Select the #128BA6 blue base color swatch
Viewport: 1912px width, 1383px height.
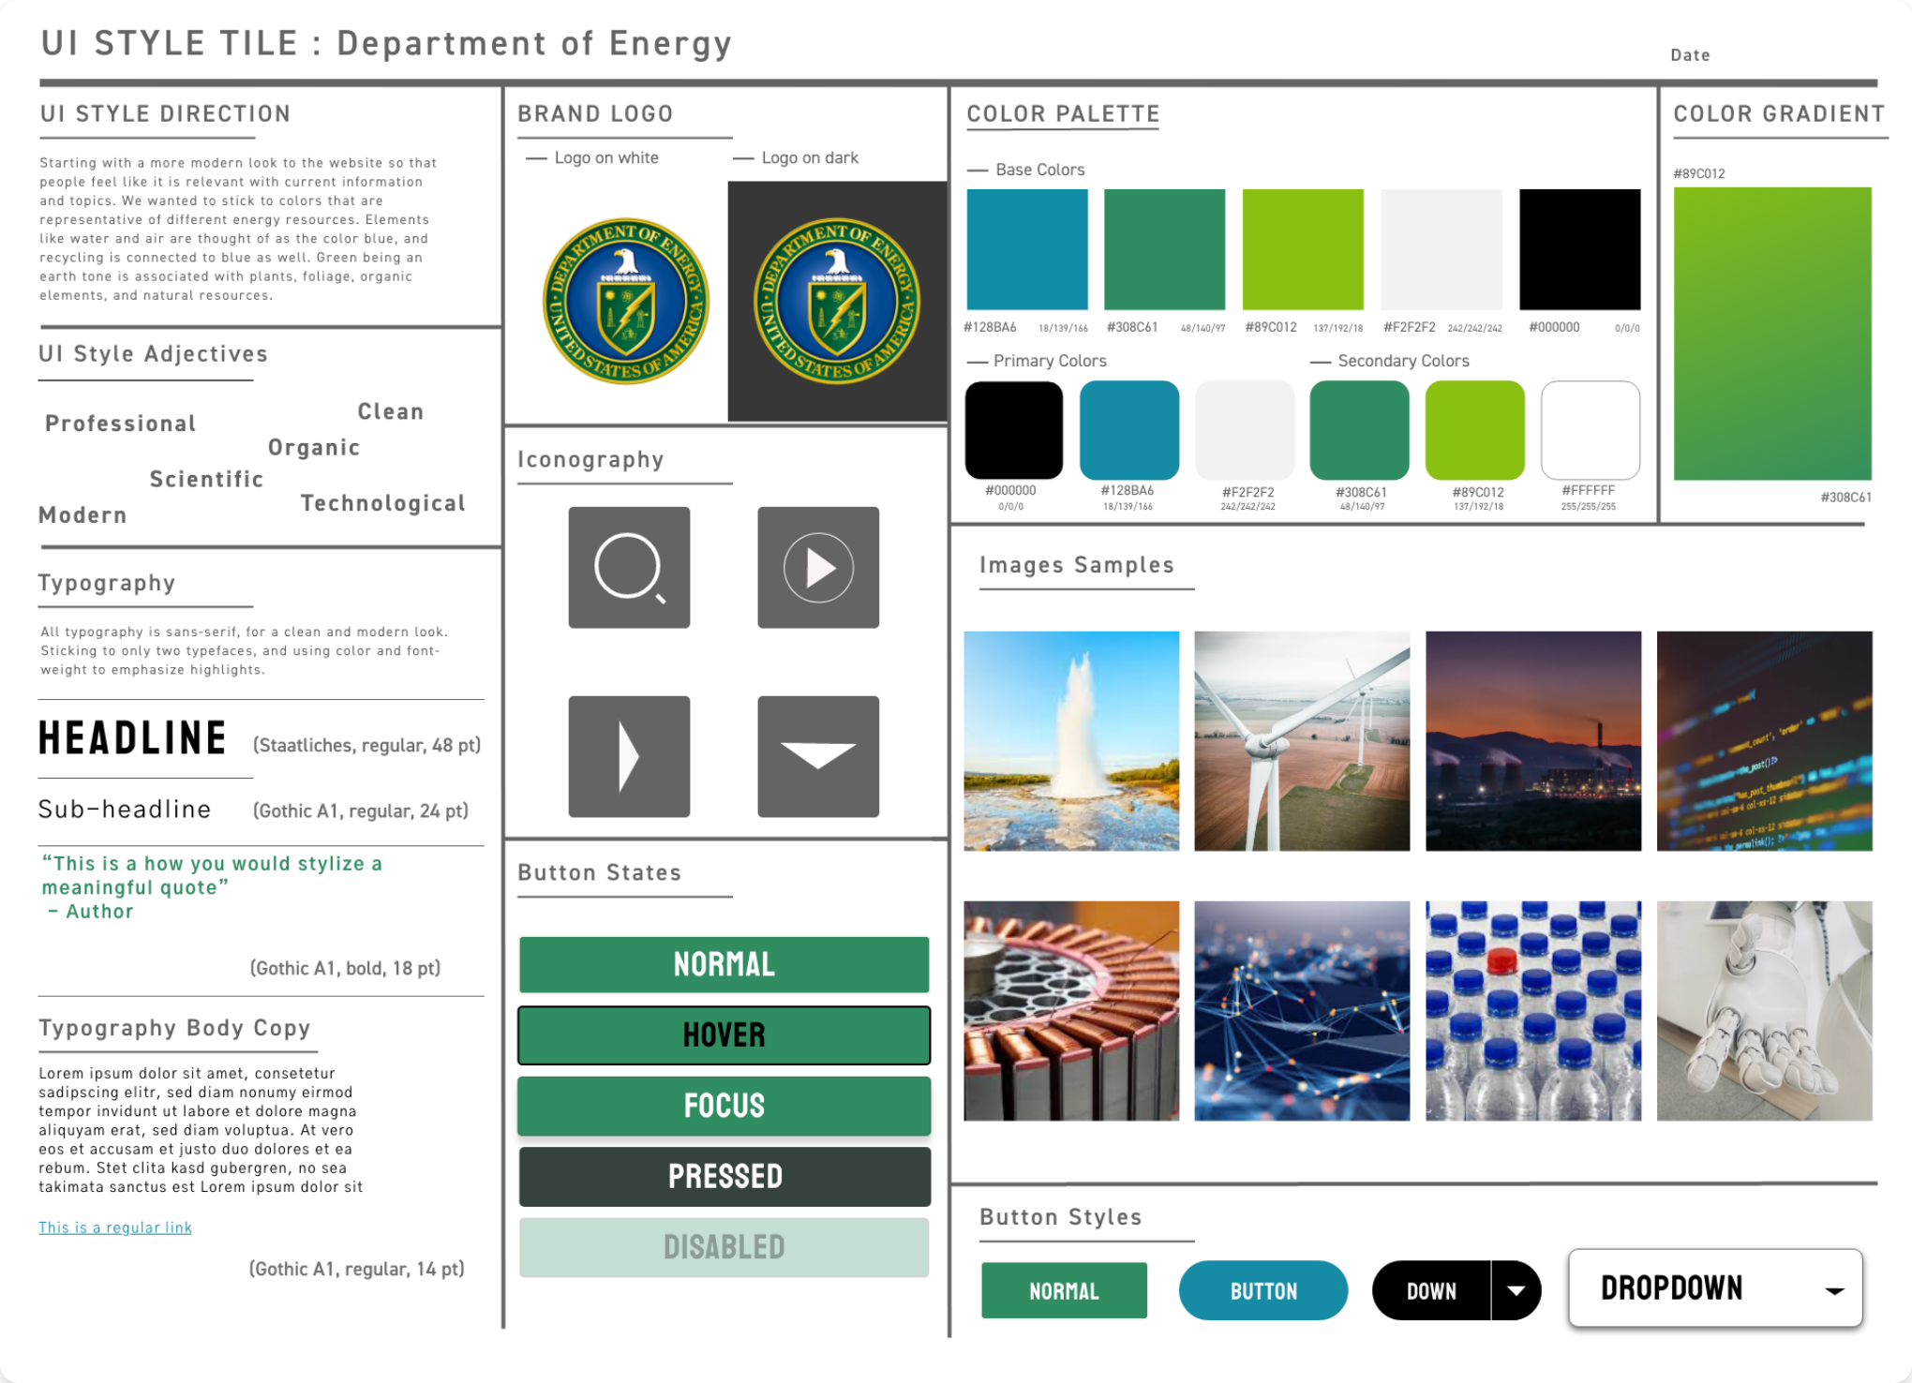click(x=1027, y=249)
